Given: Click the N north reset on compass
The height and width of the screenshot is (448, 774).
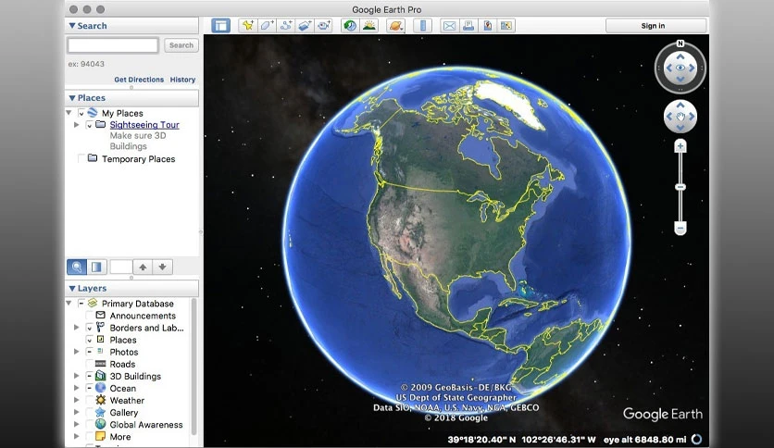Looking at the screenshot, I should pyautogui.click(x=680, y=44).
